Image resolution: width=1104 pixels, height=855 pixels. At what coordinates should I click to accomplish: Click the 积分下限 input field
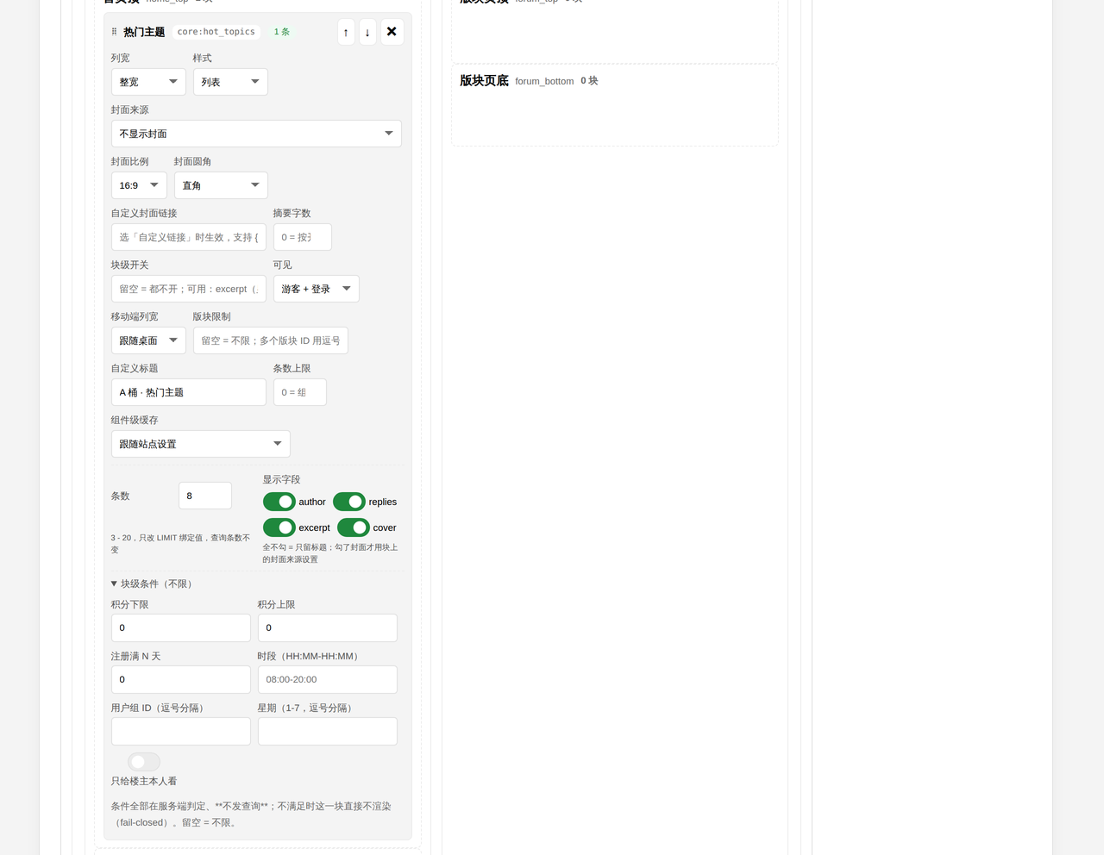pyautogui.click(x=181, y=627)
